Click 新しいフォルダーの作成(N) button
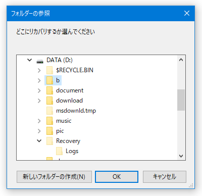 coord(54,177)
